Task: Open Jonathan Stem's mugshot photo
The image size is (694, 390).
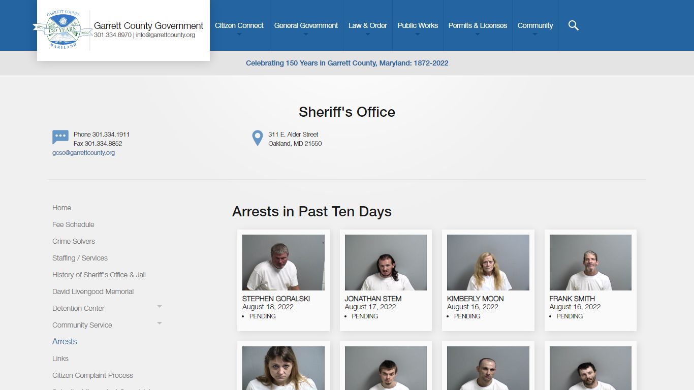Action: (x=386, y=263)
